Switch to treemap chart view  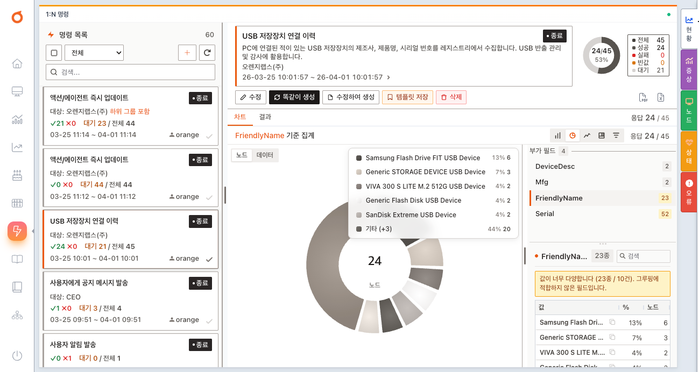(602, 135)
